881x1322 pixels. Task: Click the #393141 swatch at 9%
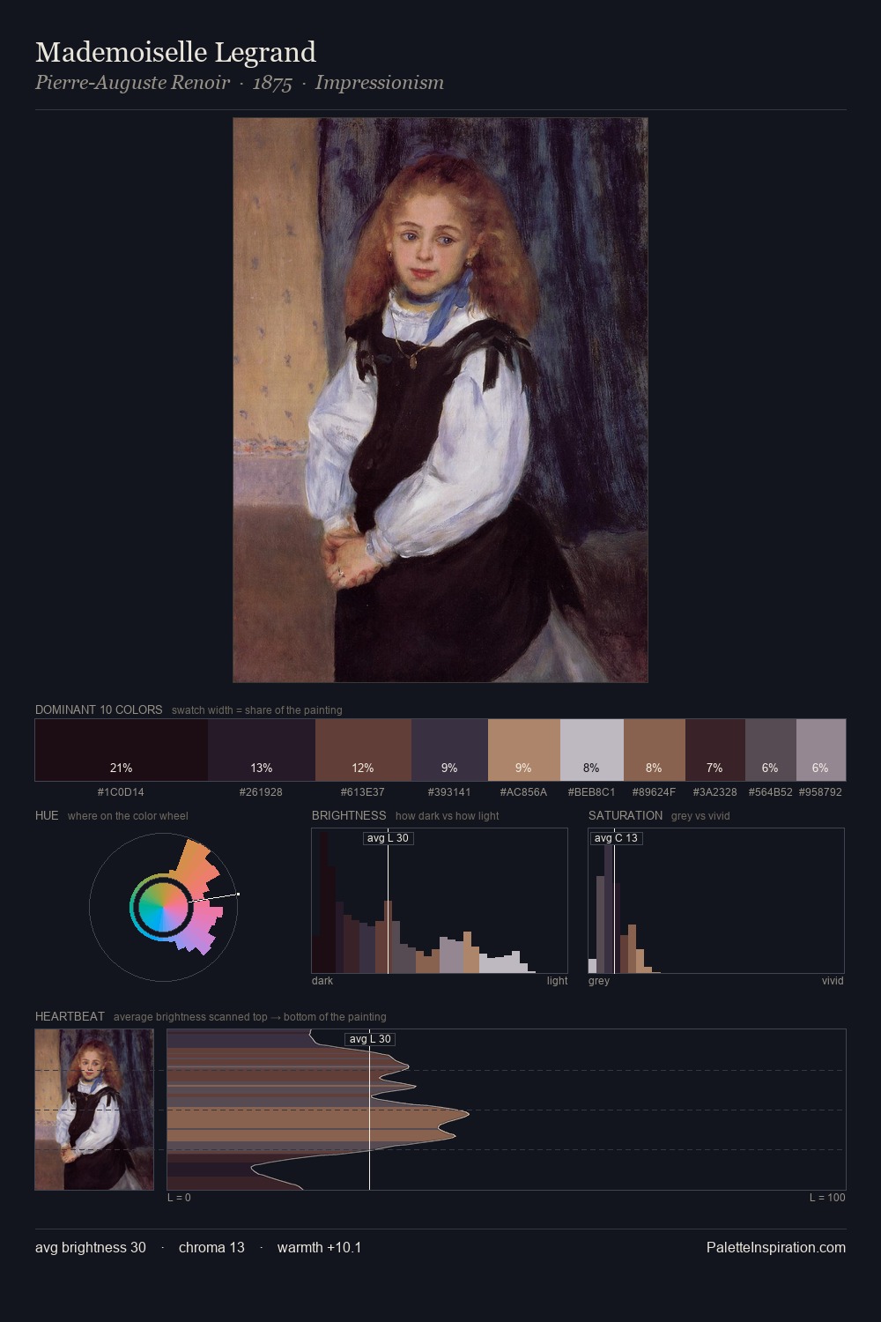449,750
